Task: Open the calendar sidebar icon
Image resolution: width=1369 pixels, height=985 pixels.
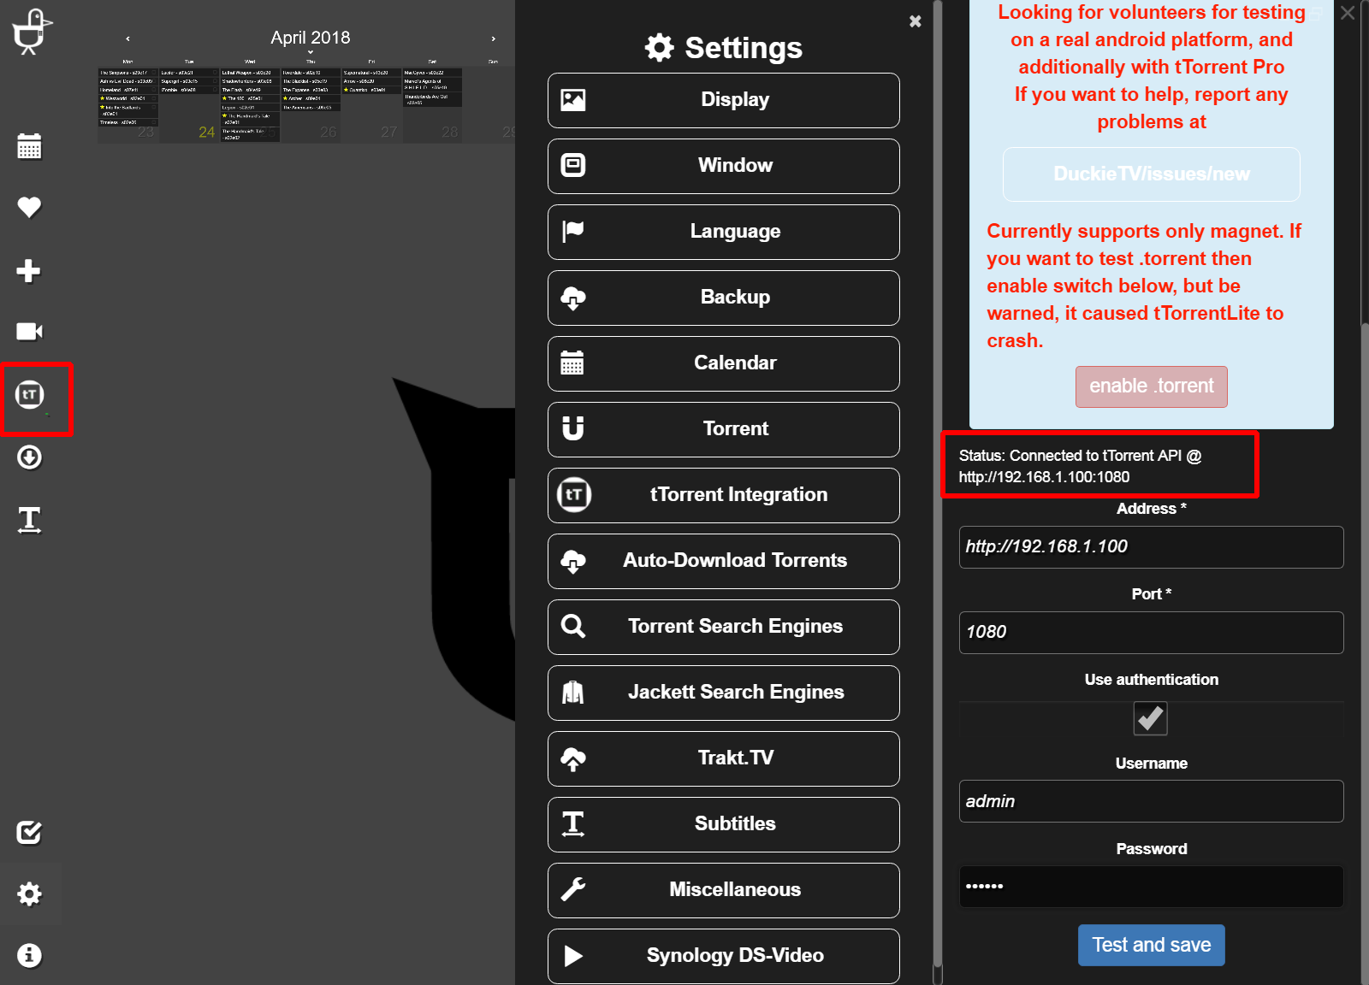Action: coord(30,146)
